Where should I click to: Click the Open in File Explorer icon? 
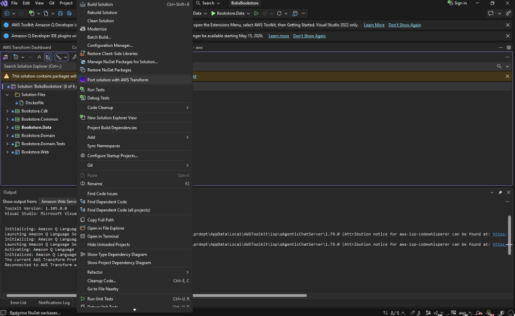[83, 228]
